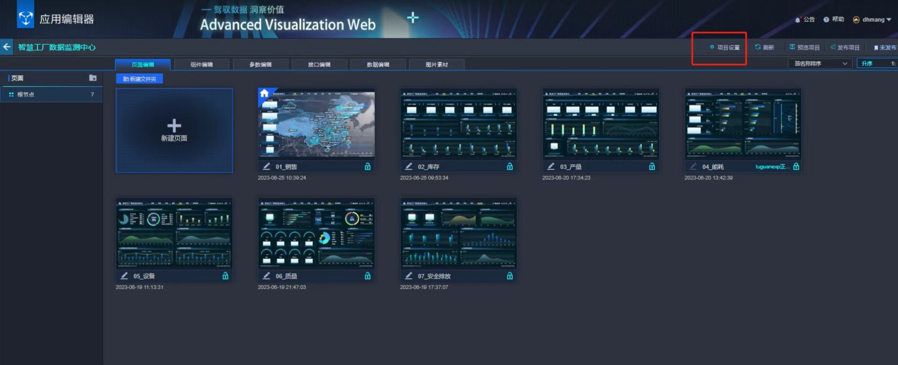Open the dhmang user menu
Viewport: 898px width, 365px height.
click(872, 20)
